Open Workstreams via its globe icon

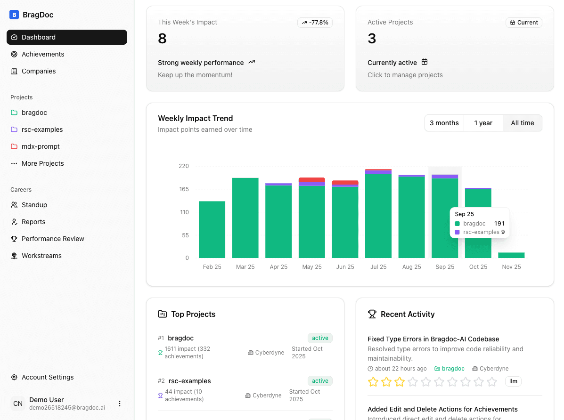pyautogui.click(x=14, y=256)
